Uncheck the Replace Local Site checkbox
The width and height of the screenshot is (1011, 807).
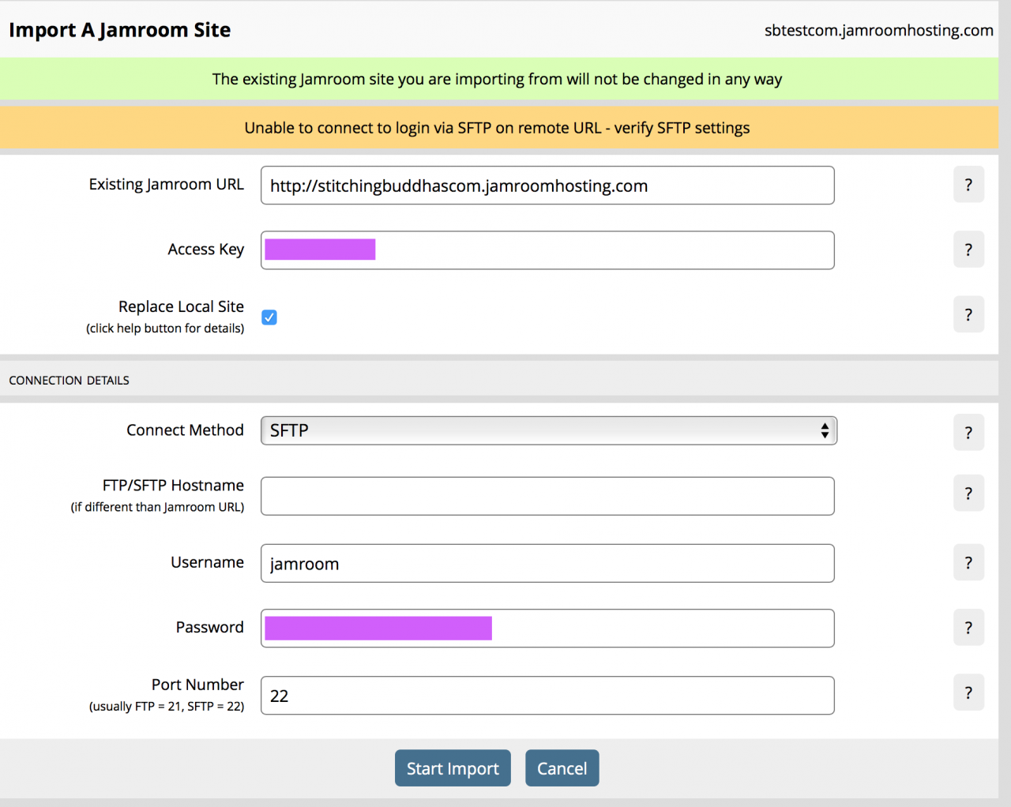click(x=269, y=317)
